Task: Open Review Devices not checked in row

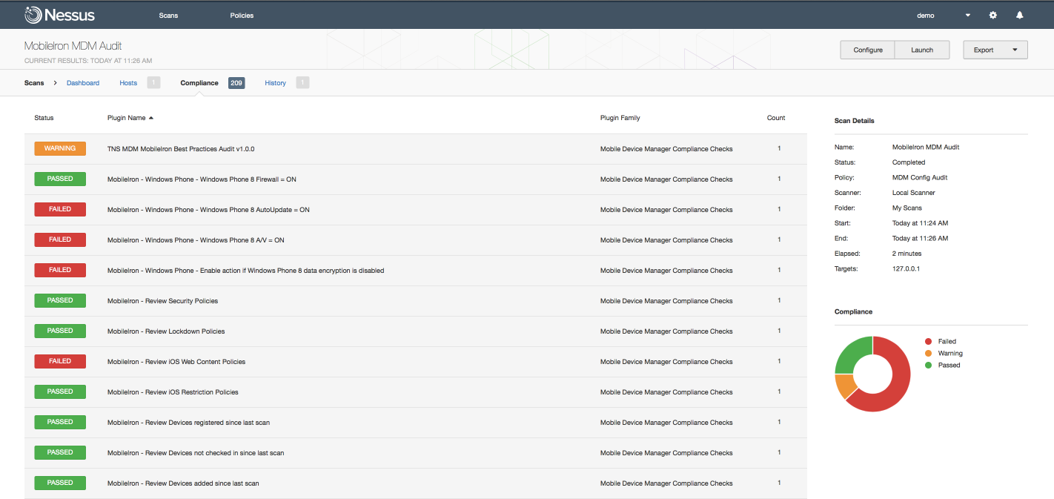Action: click(416, 453)
